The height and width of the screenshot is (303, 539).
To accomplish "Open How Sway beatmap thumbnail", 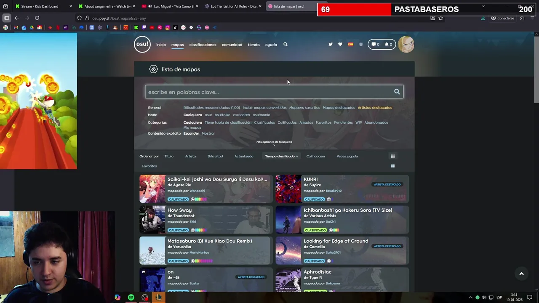I will click(152, 220).
